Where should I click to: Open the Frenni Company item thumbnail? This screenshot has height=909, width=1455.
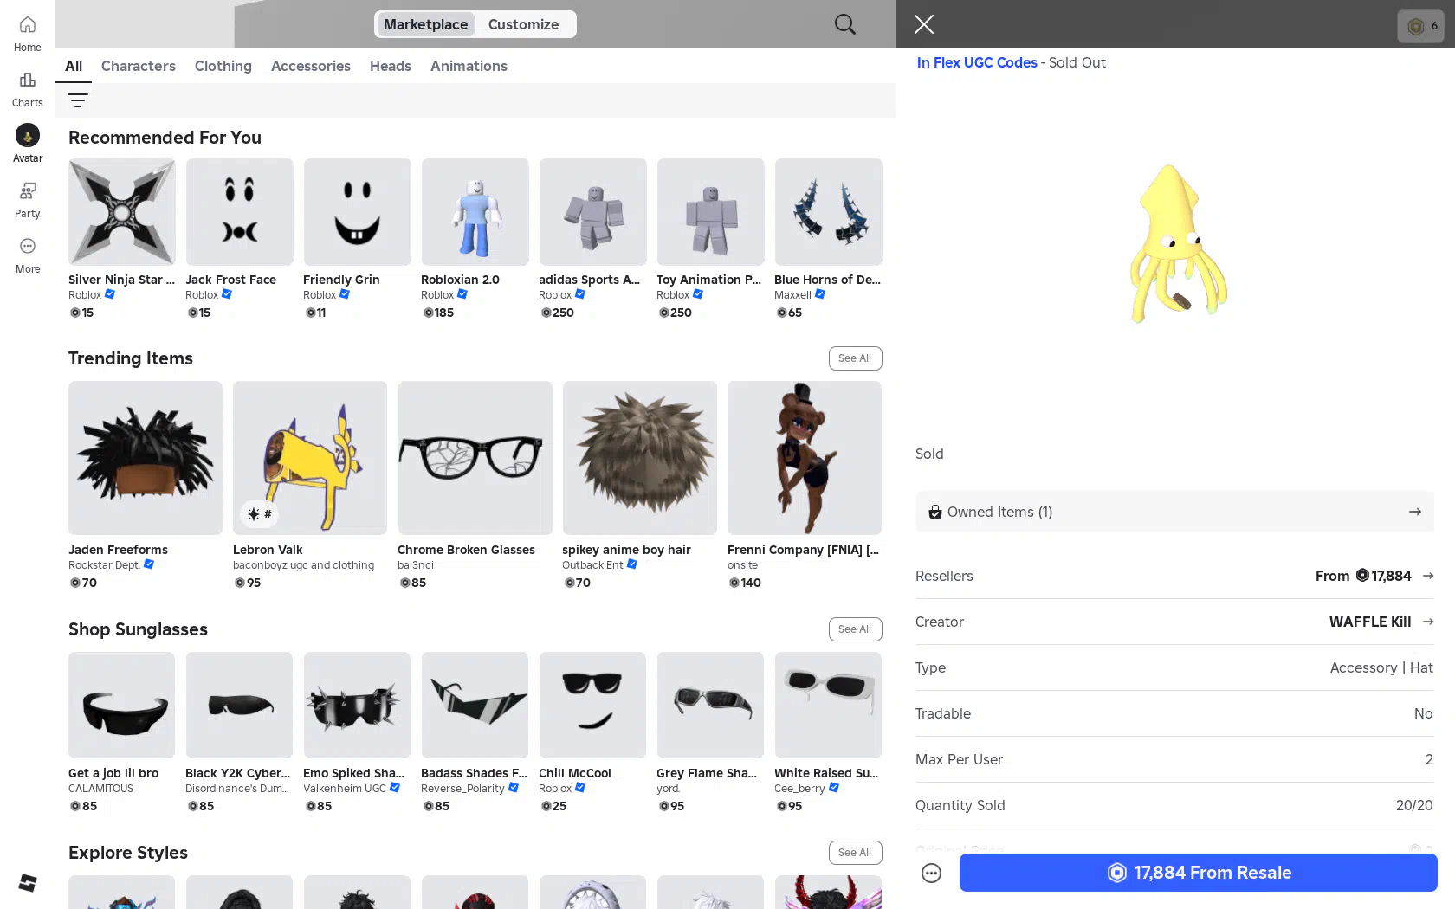[805, 458]
